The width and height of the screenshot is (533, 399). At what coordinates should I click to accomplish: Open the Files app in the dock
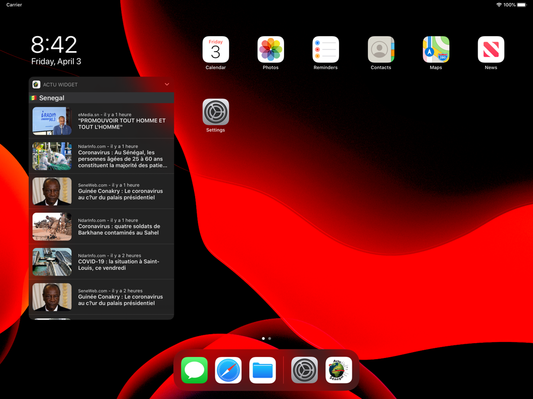tap(262, 370)
